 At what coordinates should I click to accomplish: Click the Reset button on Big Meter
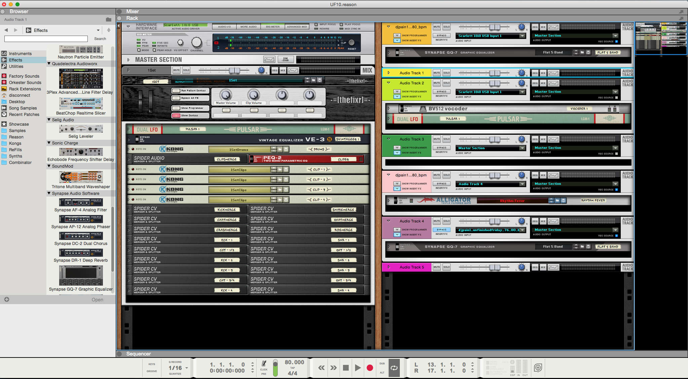point(352,43)
